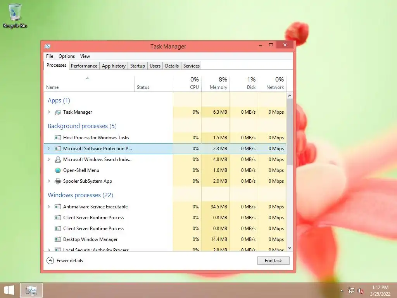Click the scrollbar up arrow
This screenshot has width=397, height=298.
coord(290,95)
